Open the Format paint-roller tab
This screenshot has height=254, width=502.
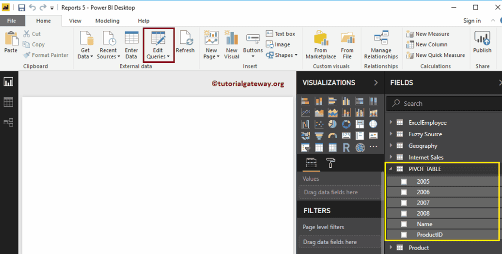(330, 163)
